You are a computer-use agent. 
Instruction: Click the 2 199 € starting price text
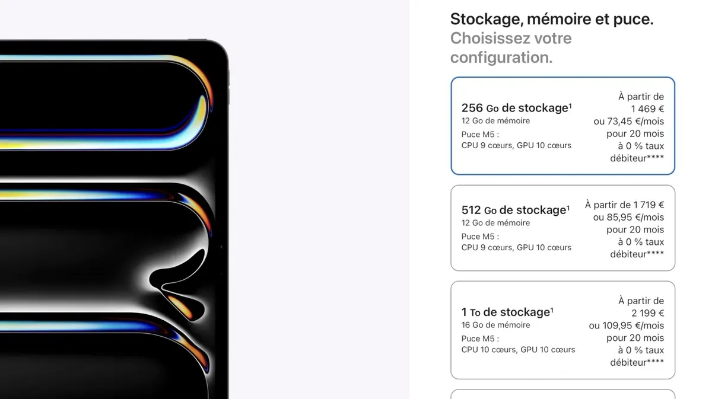(647, 312)
